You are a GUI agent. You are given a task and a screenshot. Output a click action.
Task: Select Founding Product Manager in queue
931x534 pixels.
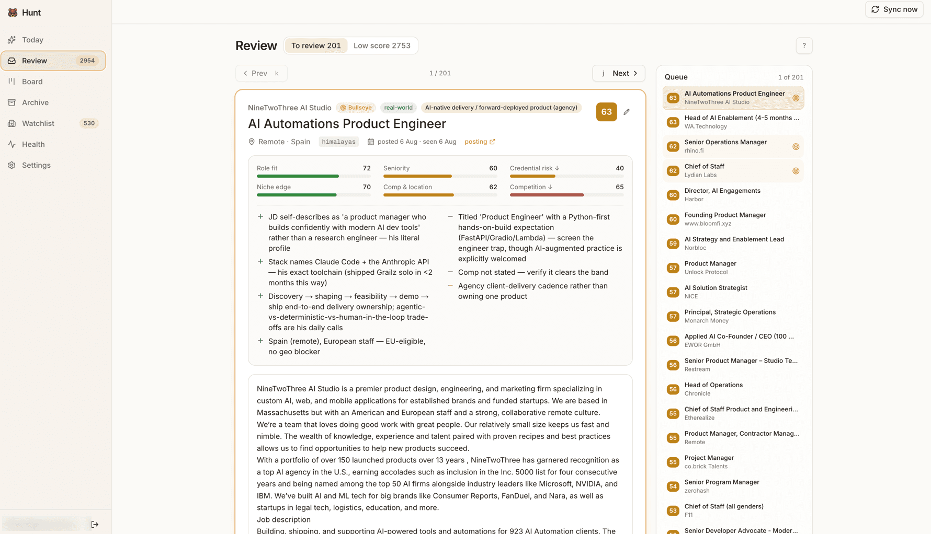(x=733, y=219)
